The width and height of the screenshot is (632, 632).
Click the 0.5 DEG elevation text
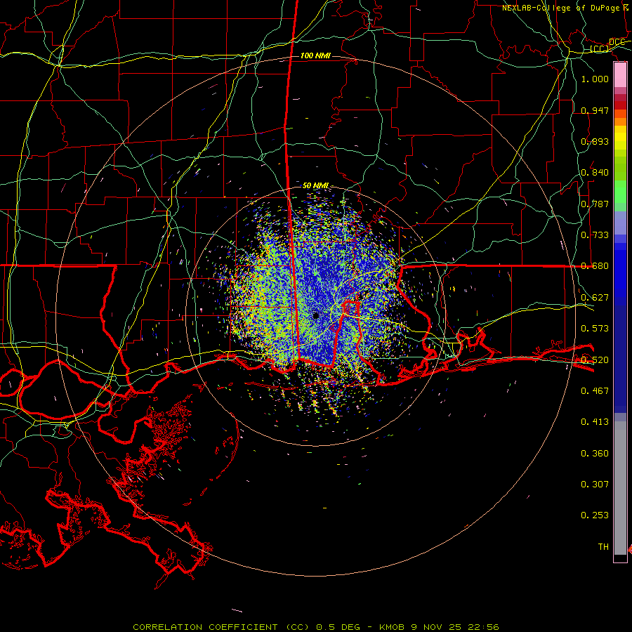tap(338, 627)
